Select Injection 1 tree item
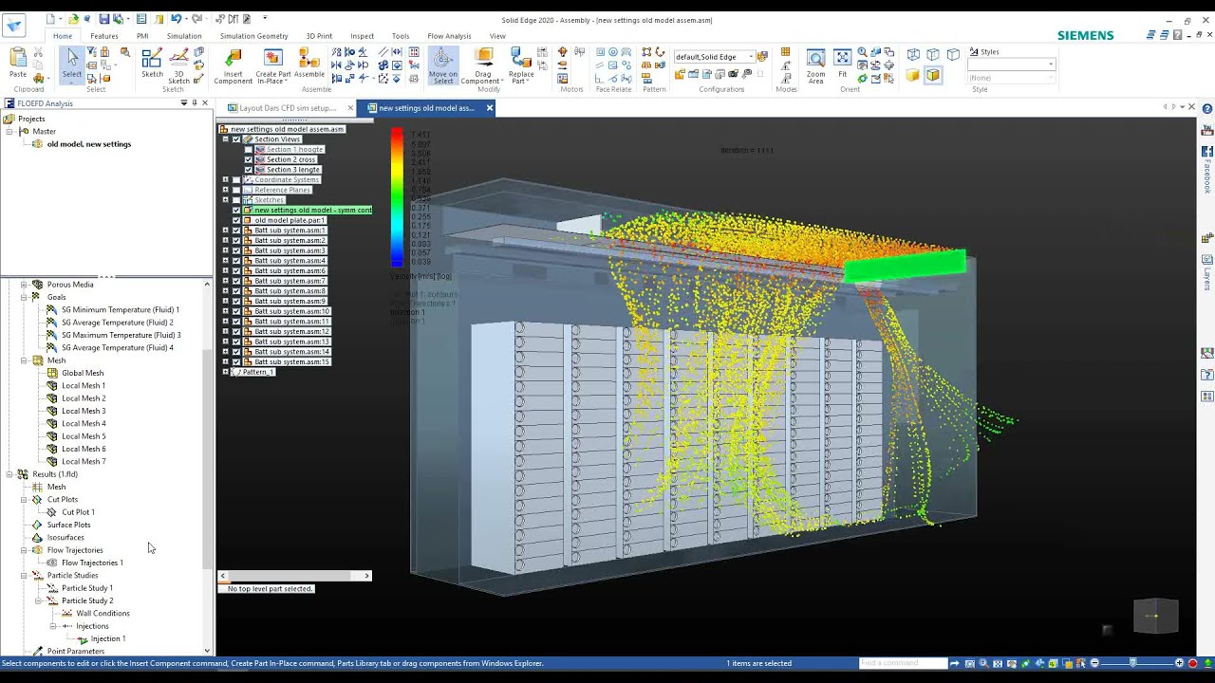 [107, 638]
